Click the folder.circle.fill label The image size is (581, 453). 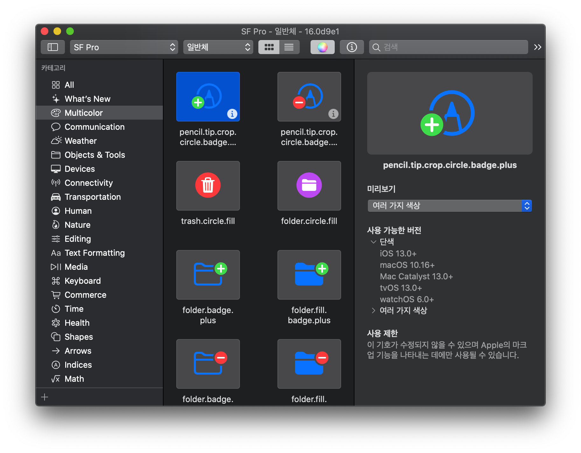point(309,221)
